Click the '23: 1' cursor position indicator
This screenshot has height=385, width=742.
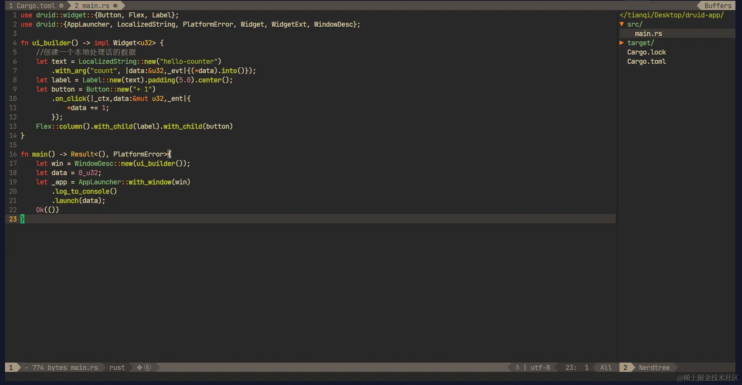[x=577, y=367]
